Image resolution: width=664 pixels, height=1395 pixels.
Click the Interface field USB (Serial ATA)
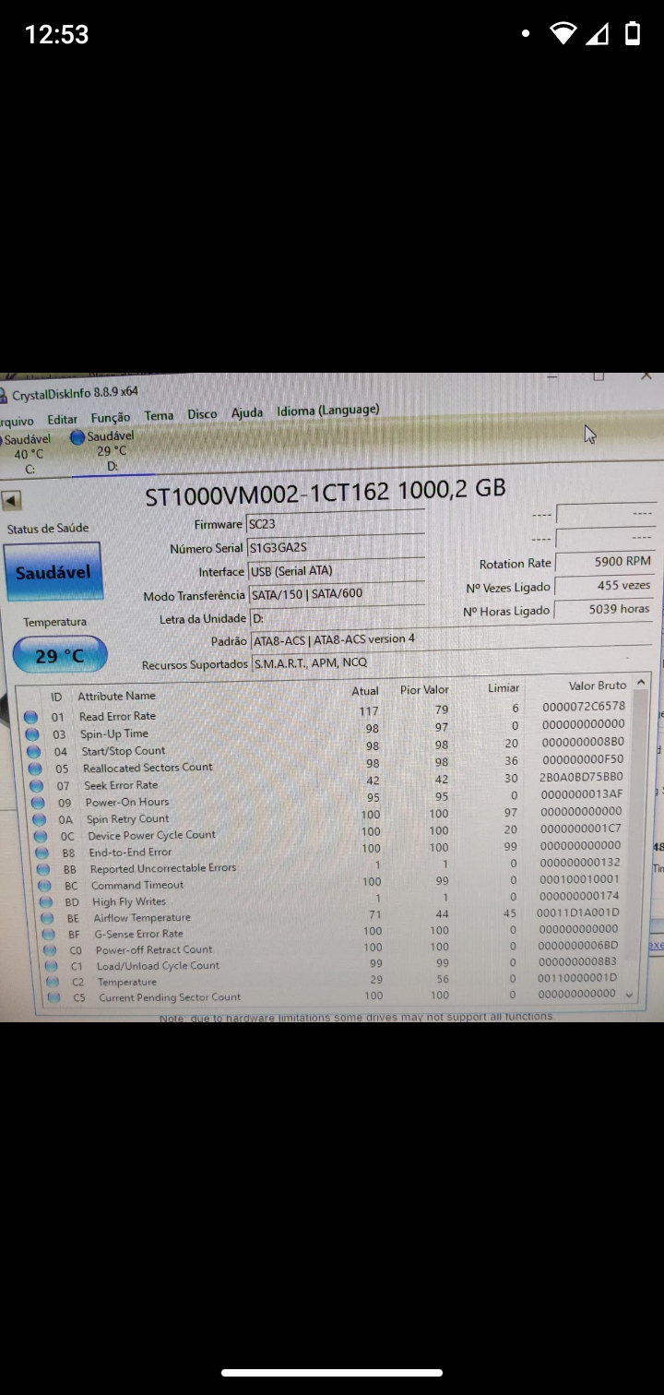[x=337, y=570]
